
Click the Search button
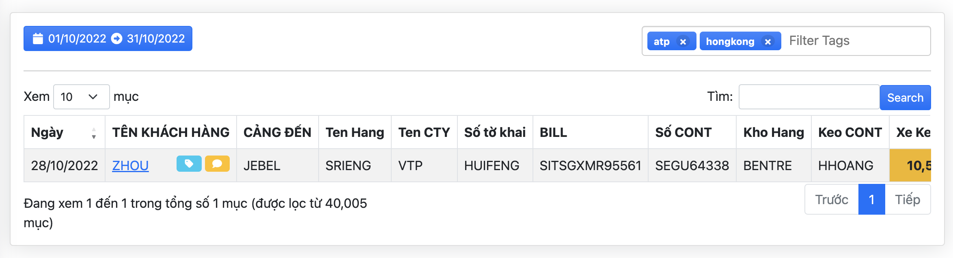905,98
